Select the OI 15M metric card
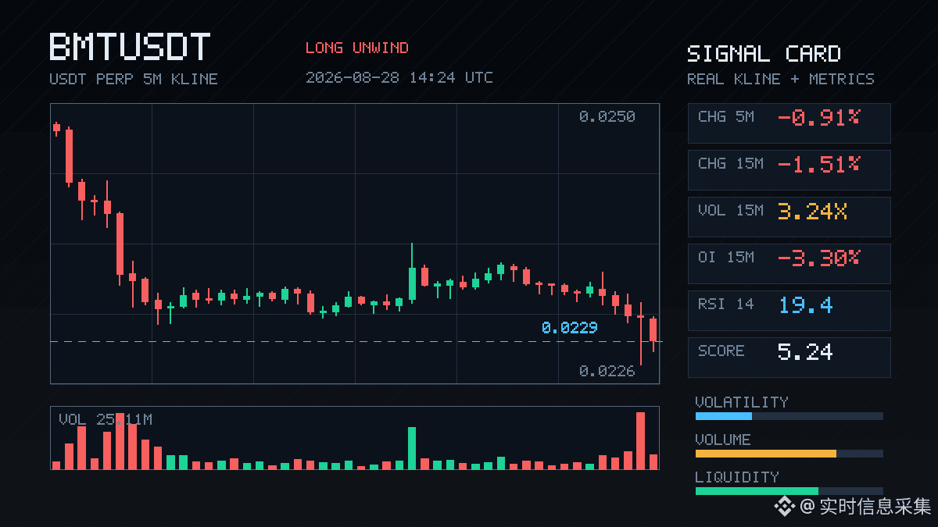Image resolution: width=938 pixels, height=527 pixels. [x=789, y=263]
